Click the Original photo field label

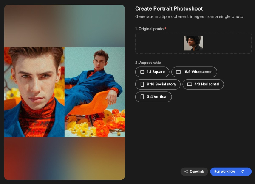coord(149,29)
